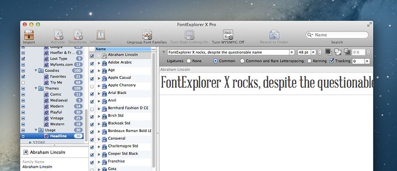This screenshot has width=397, height=171.
Task: Click the Deactivate fonts icon
Action: 78,35
